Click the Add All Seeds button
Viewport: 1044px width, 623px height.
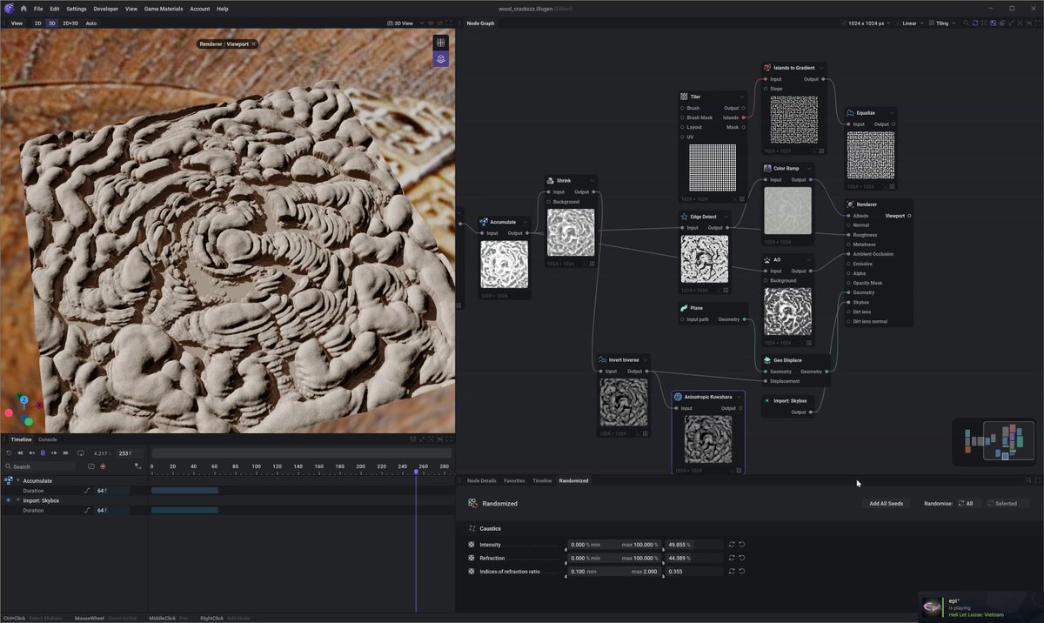pos(887,504)
